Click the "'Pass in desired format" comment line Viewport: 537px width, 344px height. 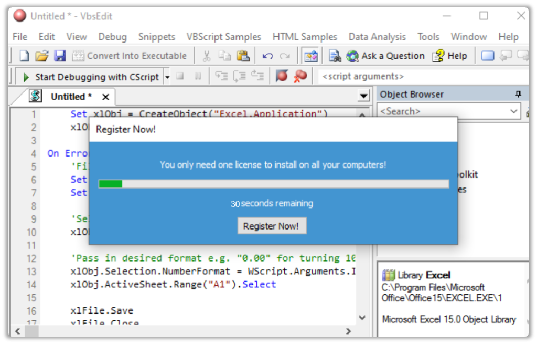point(213,258)
